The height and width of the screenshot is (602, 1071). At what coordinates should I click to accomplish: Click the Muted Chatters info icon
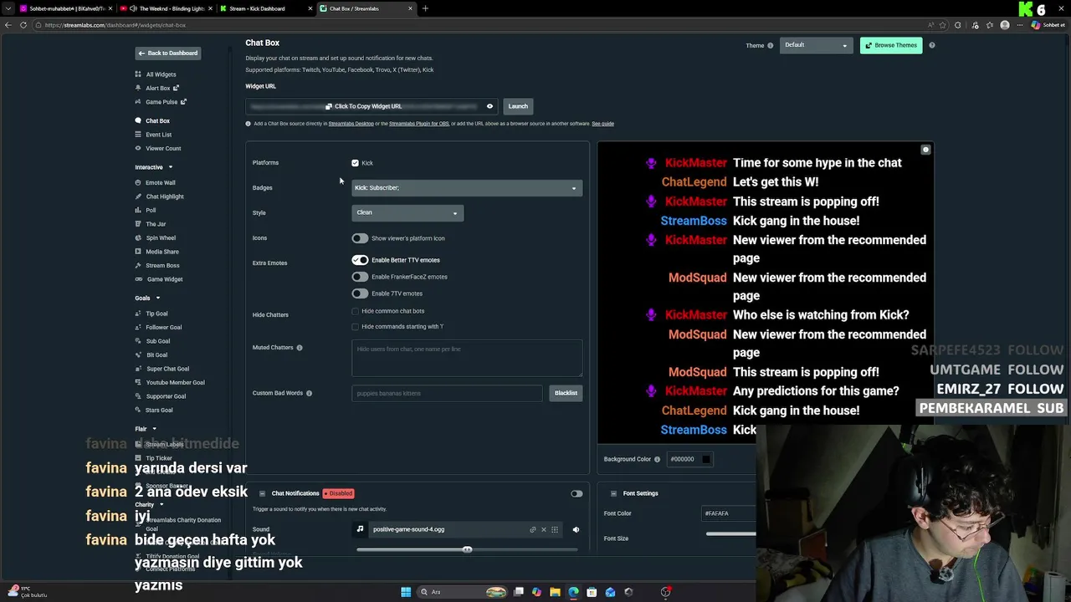click(299, 348)
